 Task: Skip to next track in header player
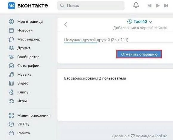coord(166,5)
